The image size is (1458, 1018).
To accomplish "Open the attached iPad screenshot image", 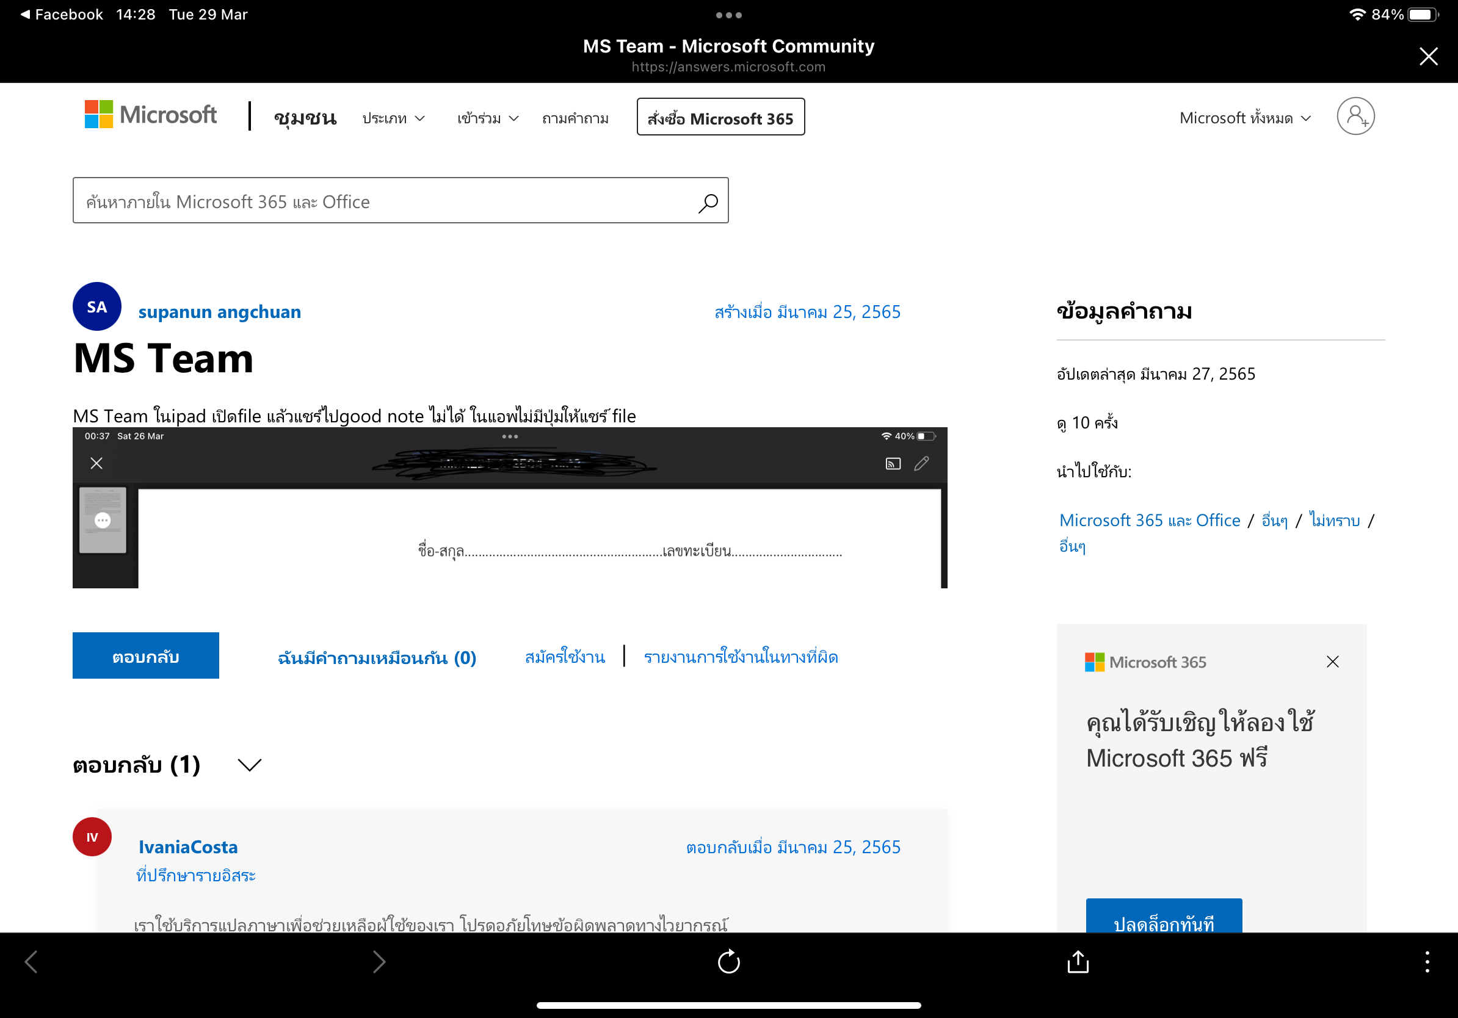I will click(509, 508).
